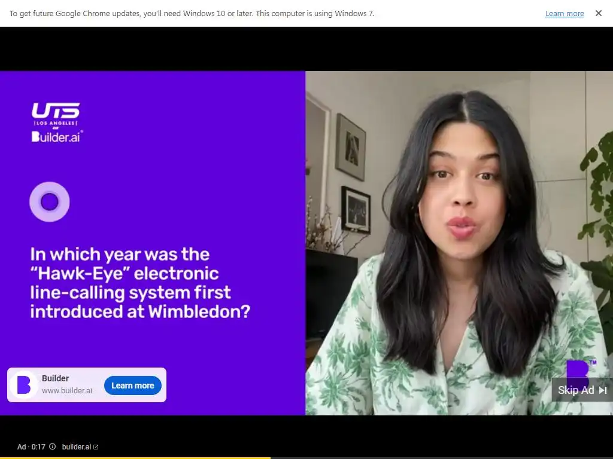This screenshot has height=459, width=613.
Task: Open the builder.ai link in the ad bar
Action: pos(77,447)
